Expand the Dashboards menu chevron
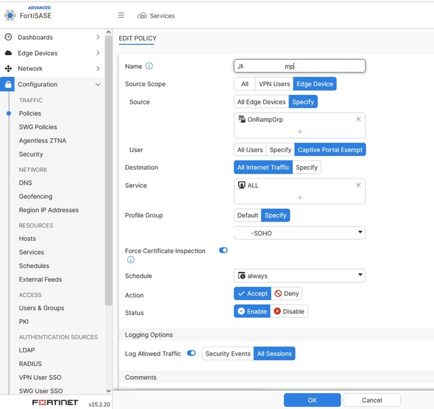The height and width of the screenshot is (409, 434). pyautogui.click(x=98, y=37)
